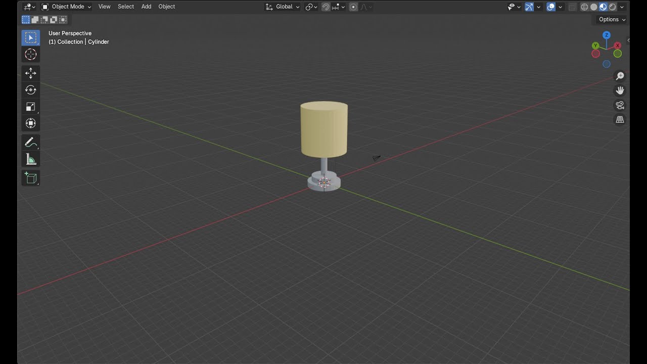
Task: Switch perspective/orthographic with grid icon
Action: point(620,120)
